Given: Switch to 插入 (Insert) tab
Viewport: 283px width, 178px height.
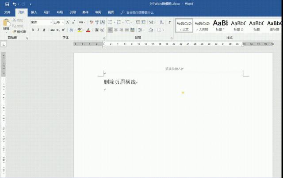Looking at the screenshot, I should point(34,12).
